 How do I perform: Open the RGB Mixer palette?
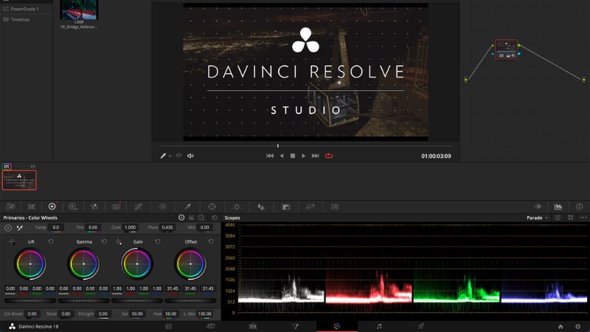point(94,207)
